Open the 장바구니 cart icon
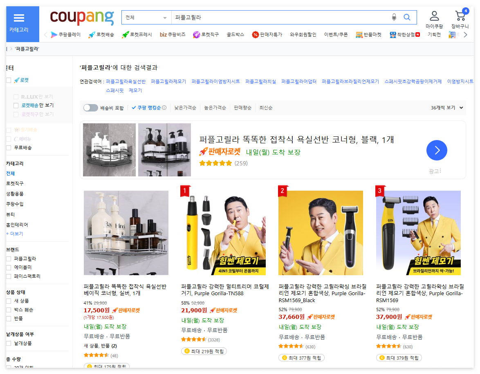Viewport: 480px width, 374px height. click(460, 20)
